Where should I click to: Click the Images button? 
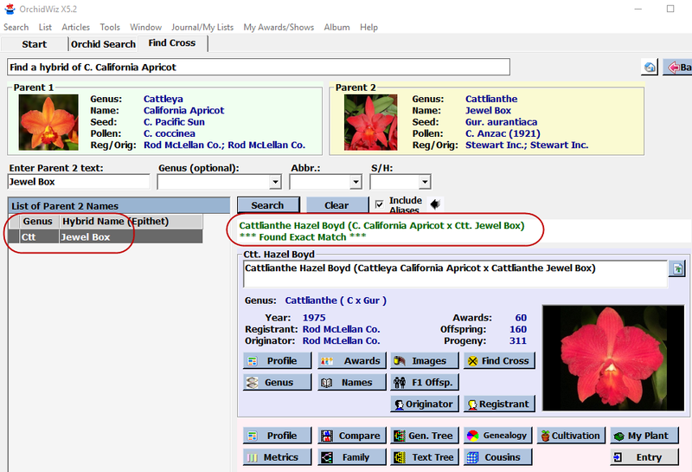click(x=425, y=361)
